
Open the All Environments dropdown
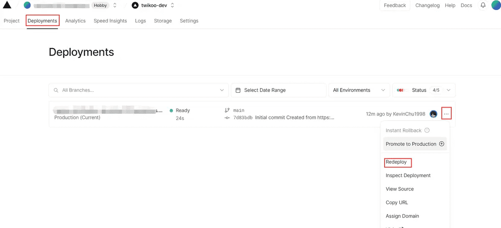pyautogui.click(x=359, y=90)
